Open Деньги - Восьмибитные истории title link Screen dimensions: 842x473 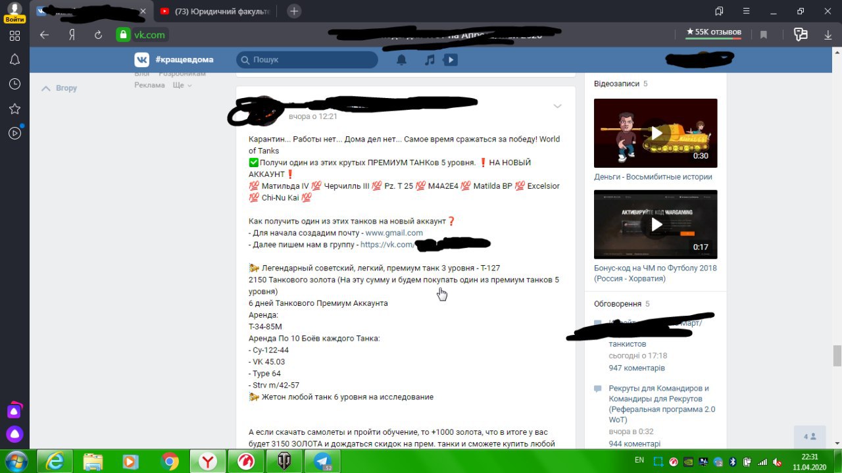[x=653, y=177]
